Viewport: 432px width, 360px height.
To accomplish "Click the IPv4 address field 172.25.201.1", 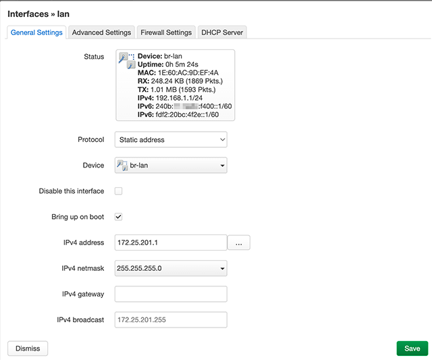I will click(171, 242).
